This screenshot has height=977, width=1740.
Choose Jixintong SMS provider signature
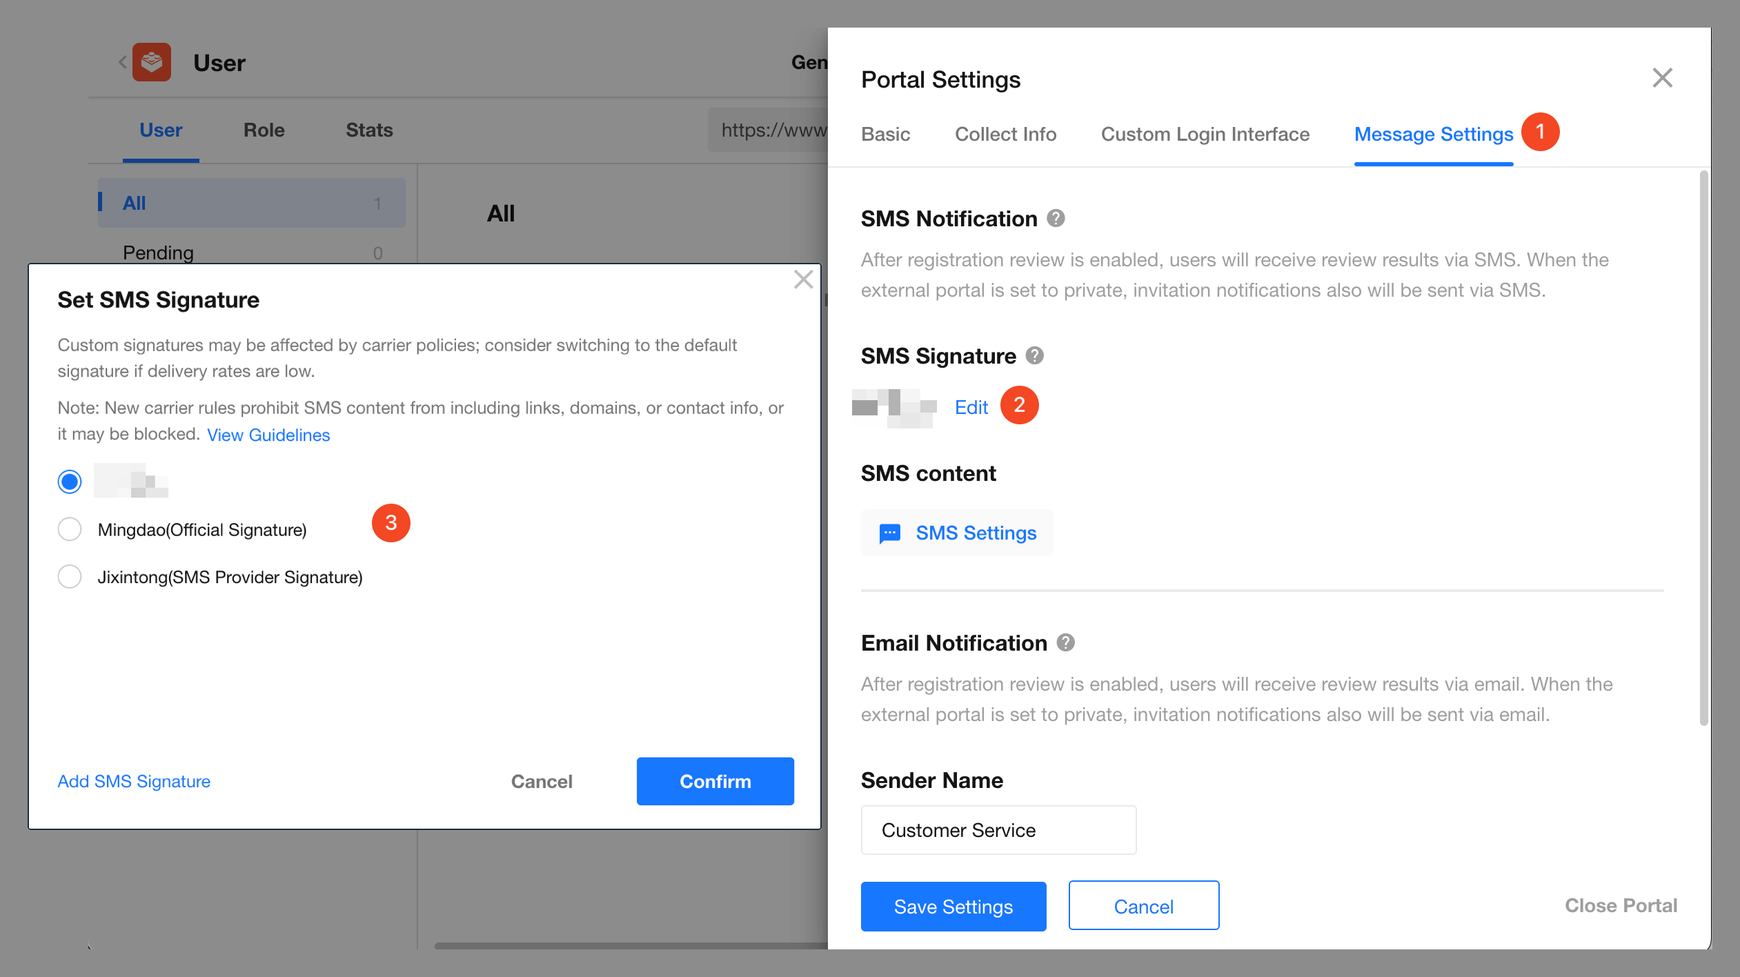pos(70,577)
